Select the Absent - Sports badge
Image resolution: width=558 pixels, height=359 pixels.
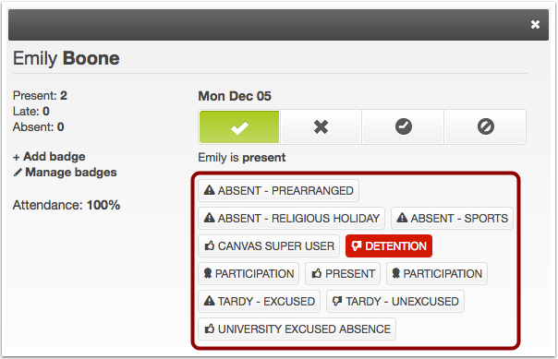pyautogui.click(x=452, y=218)
